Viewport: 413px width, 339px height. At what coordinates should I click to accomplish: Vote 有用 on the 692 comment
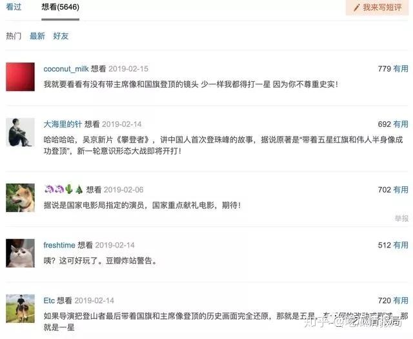point(401,124)
